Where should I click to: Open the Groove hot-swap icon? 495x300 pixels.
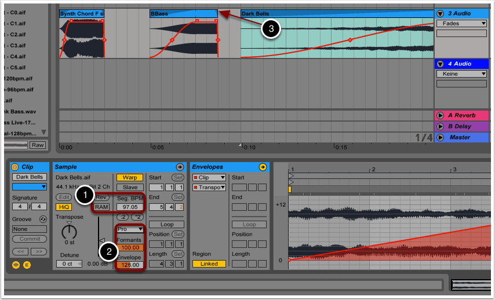pyautogui.click(x=42, y=219)
